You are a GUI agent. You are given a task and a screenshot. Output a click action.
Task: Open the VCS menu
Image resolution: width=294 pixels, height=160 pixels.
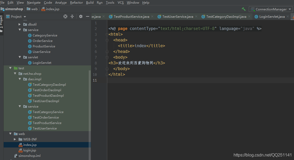[121, 3]
